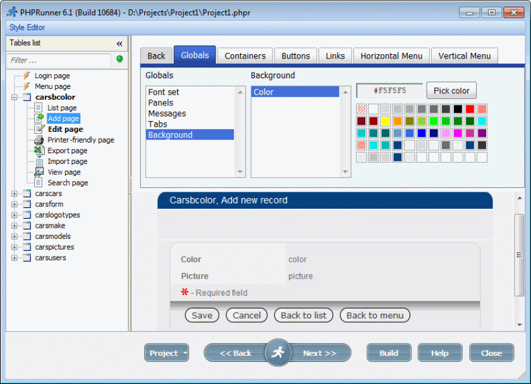Click the Export page Excel icon

[x=39, y=150]
